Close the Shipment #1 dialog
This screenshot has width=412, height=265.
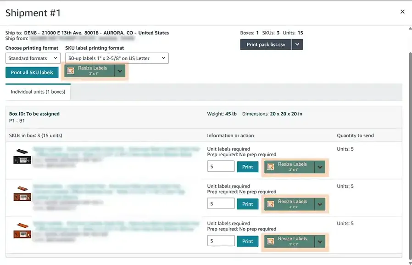pos(402,11)
